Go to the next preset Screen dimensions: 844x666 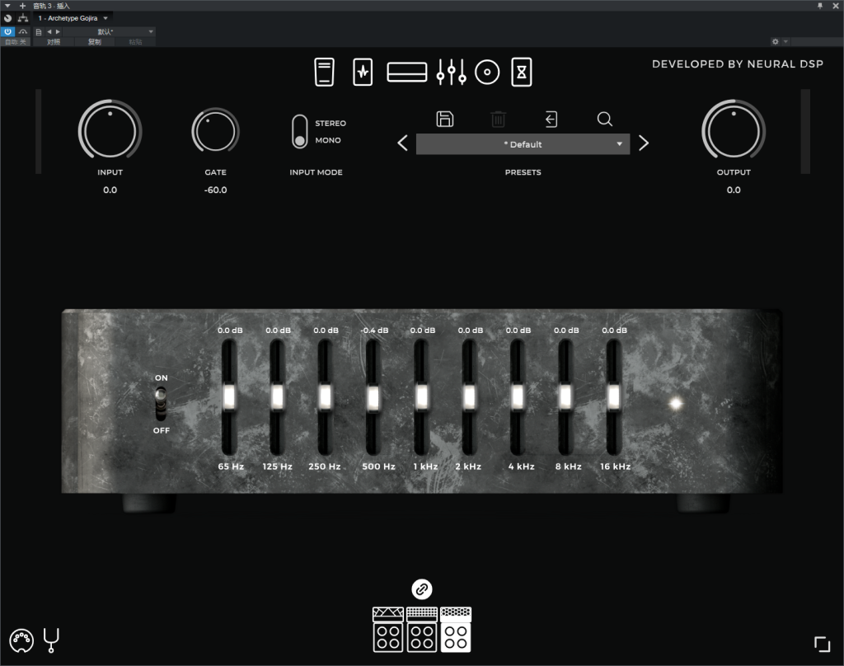[644, 143]
